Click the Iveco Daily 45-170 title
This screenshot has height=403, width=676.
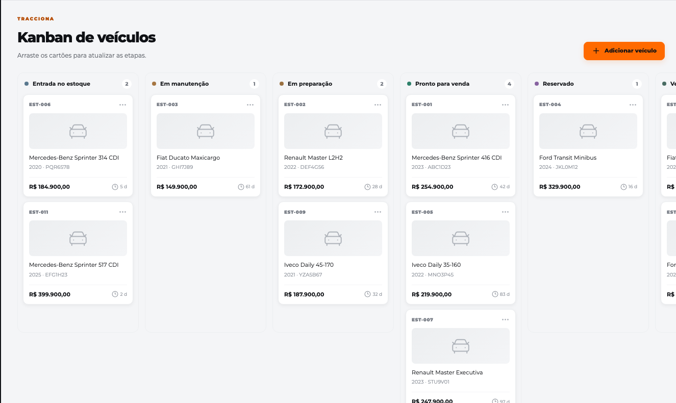309,265
